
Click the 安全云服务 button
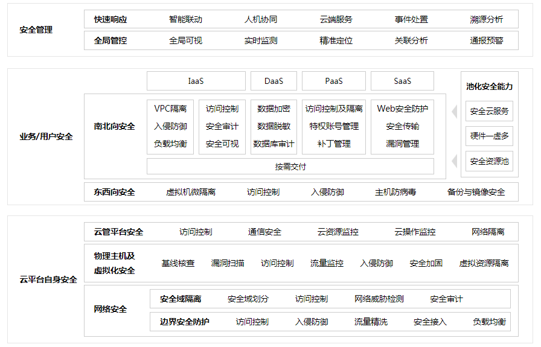pos(489,112)
